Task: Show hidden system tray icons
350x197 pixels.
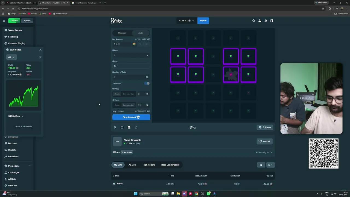Action: tap(317, 194)
